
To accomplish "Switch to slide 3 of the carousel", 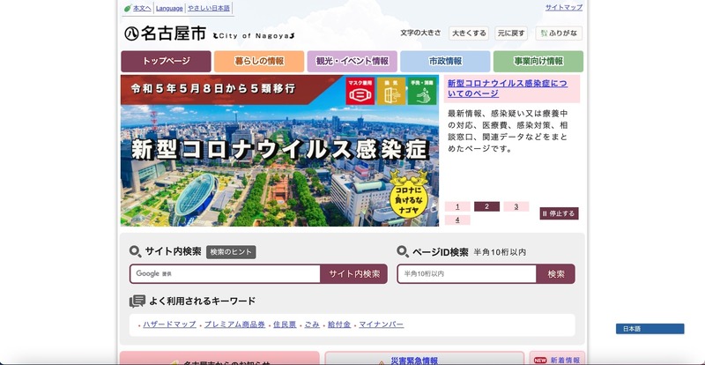I will [516, 206].
